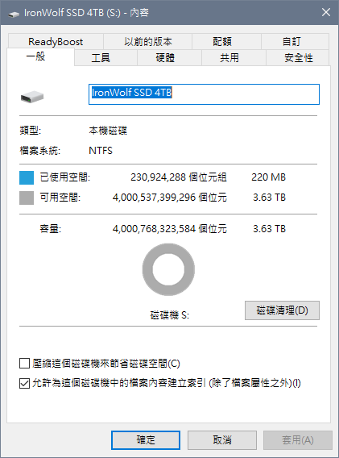The width and height of the screenshot is (339, 458).
Task: Click the drive name input field
Action: tap(204, 94)
